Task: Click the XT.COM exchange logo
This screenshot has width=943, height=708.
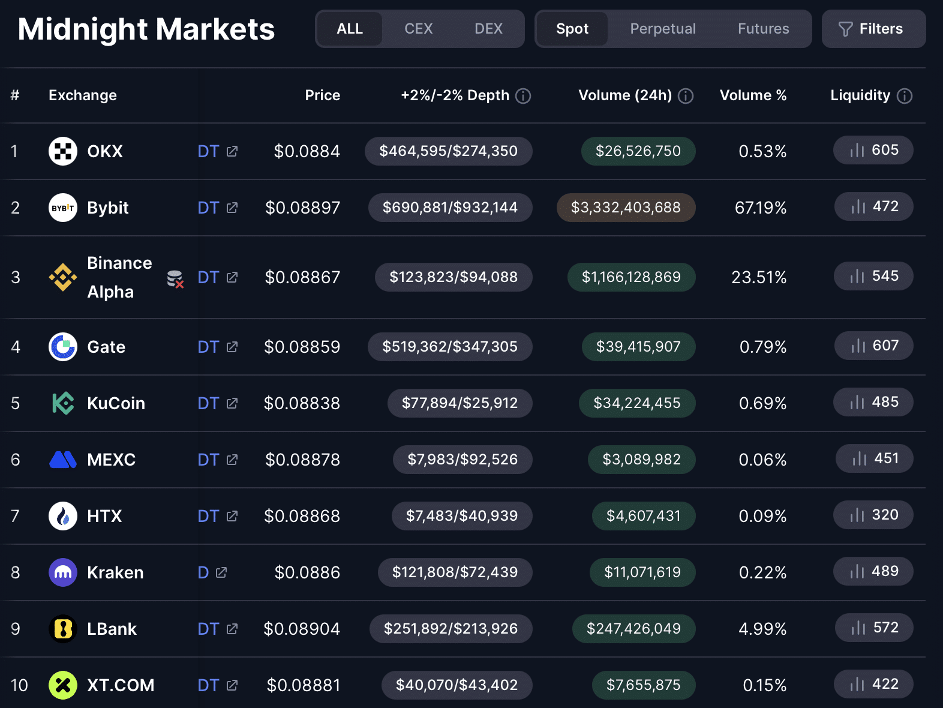Action: pyautogui.click(x=63, y=685)
